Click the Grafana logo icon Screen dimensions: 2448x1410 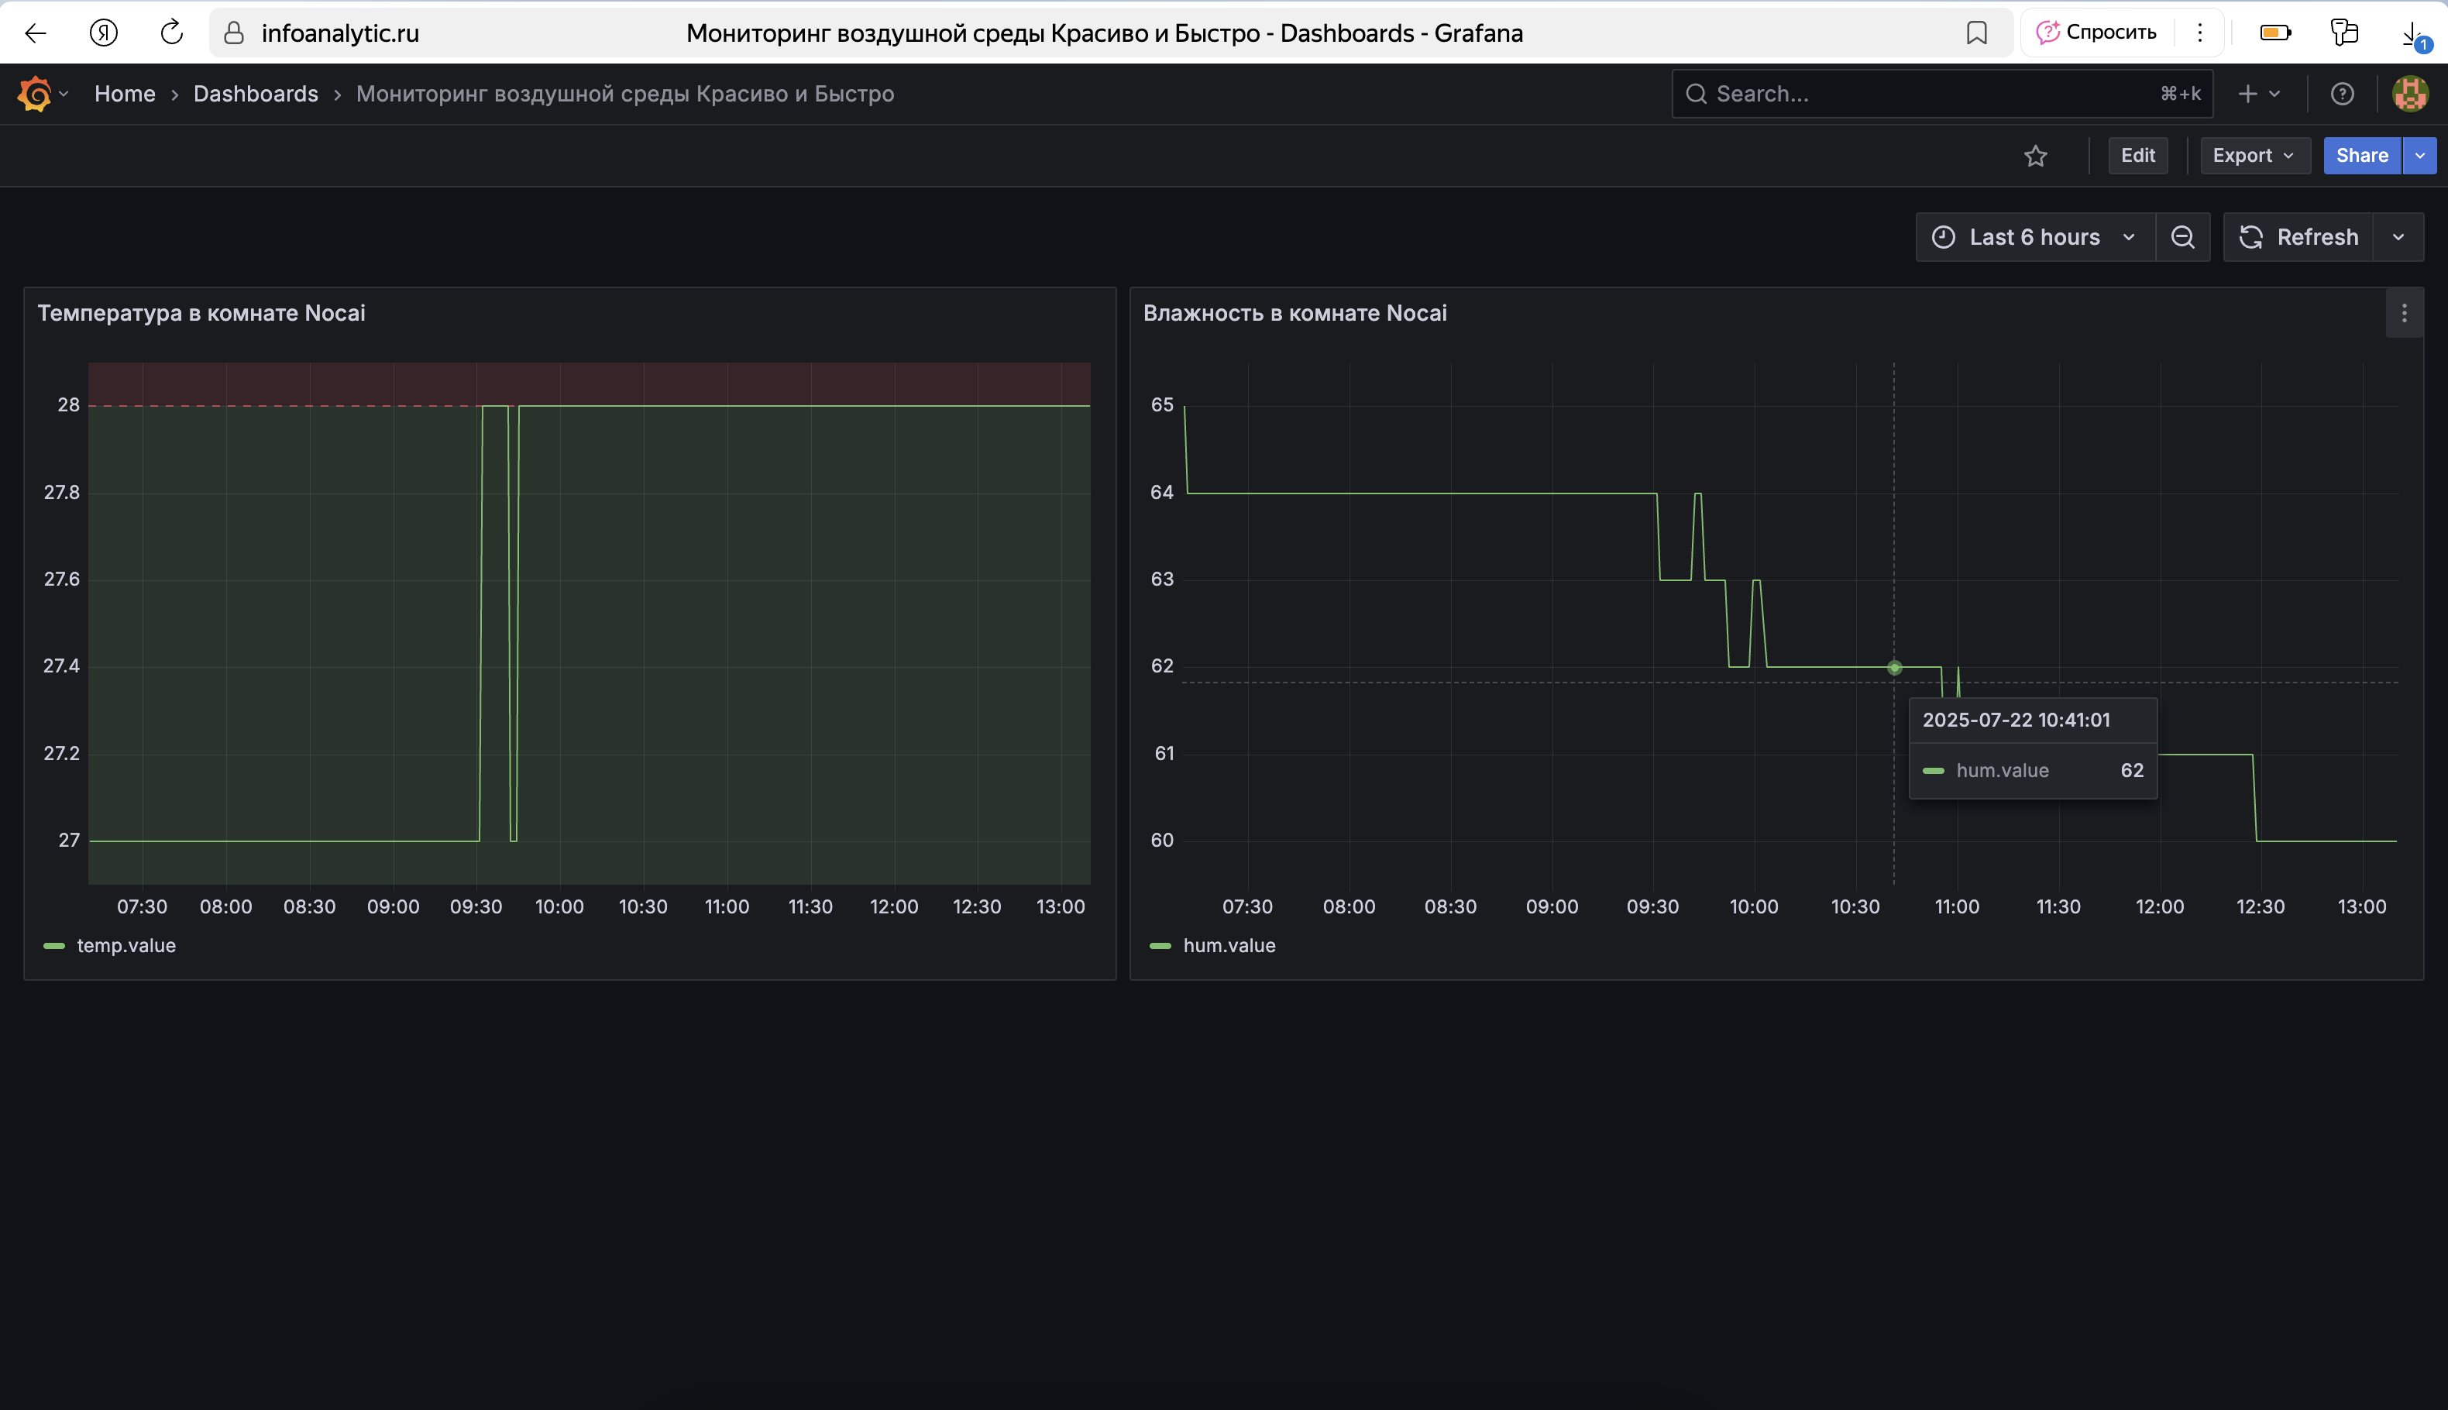tap(34, 94)
